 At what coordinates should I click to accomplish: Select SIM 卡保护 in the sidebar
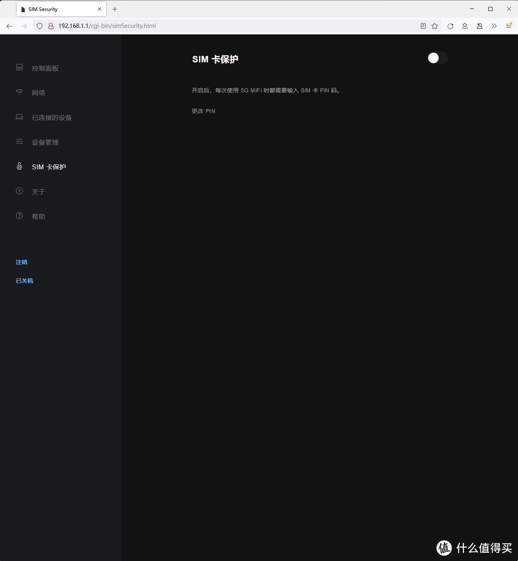click(49, 167)
